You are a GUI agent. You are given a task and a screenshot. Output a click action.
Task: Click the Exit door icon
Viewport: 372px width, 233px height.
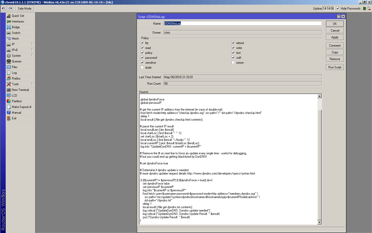point(9,118)
